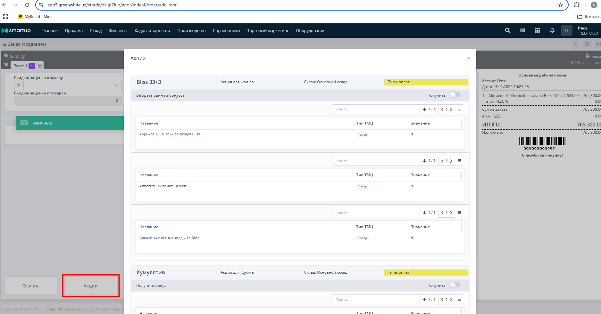Open the Продажа menu
Image resolution: width=601 pixels, height=314 pixels.
click(x=74, y=30)
